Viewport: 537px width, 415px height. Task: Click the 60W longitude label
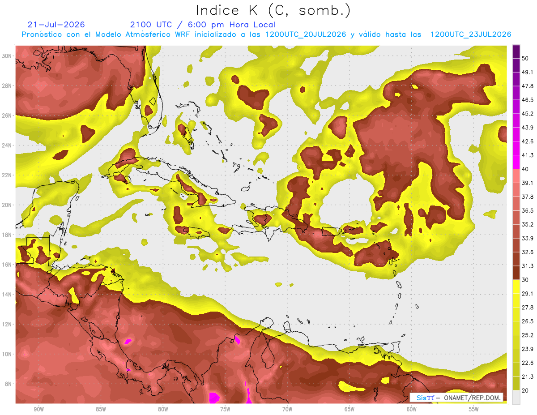(x=412, y=409)
